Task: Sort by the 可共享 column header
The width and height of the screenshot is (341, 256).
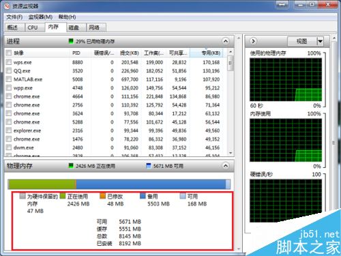Action: click(178, 53)
